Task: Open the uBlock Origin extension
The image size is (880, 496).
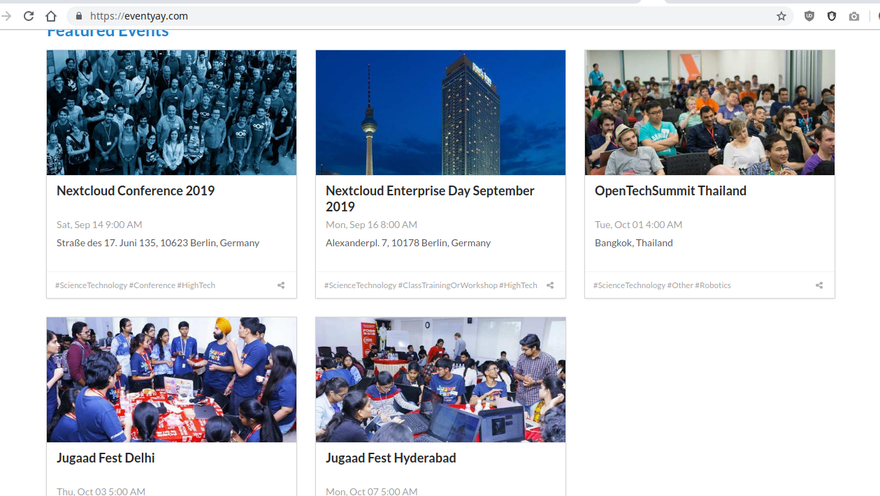Action: [809, 15]
